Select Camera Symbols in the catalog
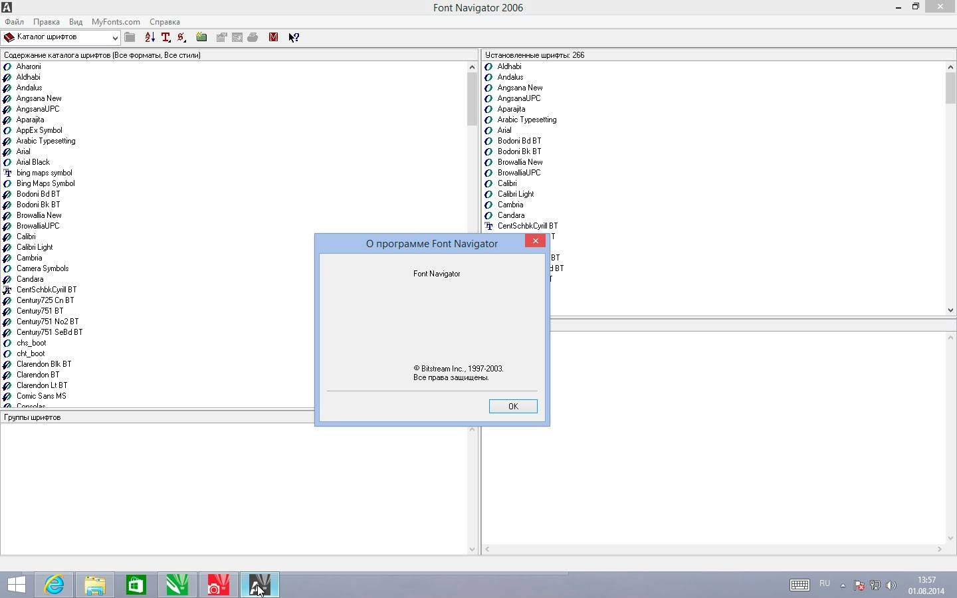 coord(43,268)
